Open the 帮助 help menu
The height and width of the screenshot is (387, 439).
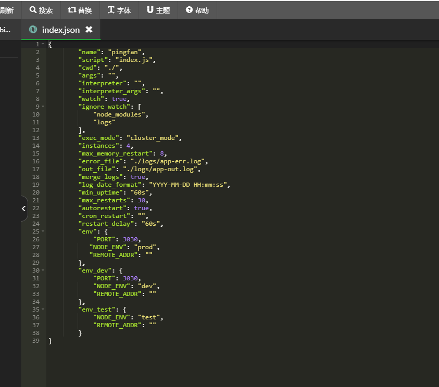click(197, 10)
